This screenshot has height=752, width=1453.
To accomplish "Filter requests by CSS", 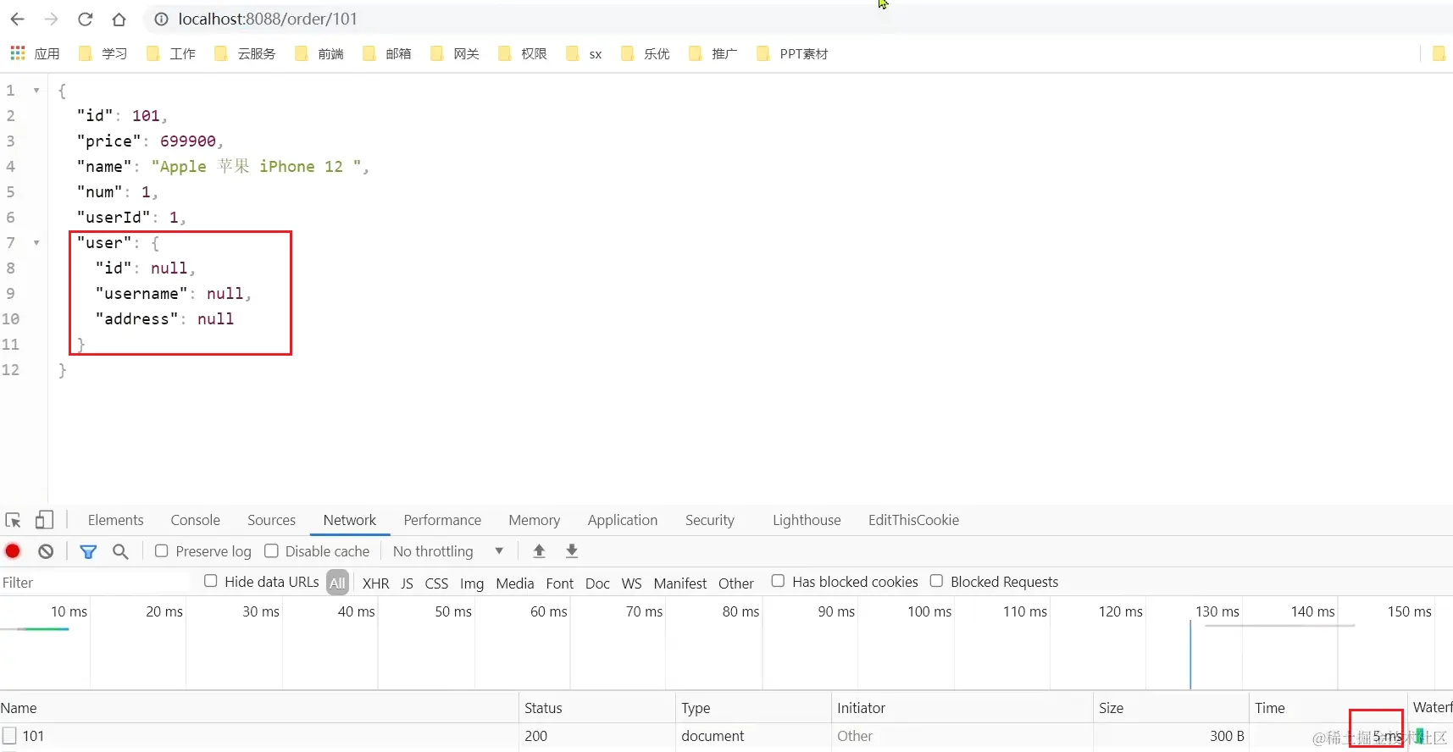I will 436,583.
